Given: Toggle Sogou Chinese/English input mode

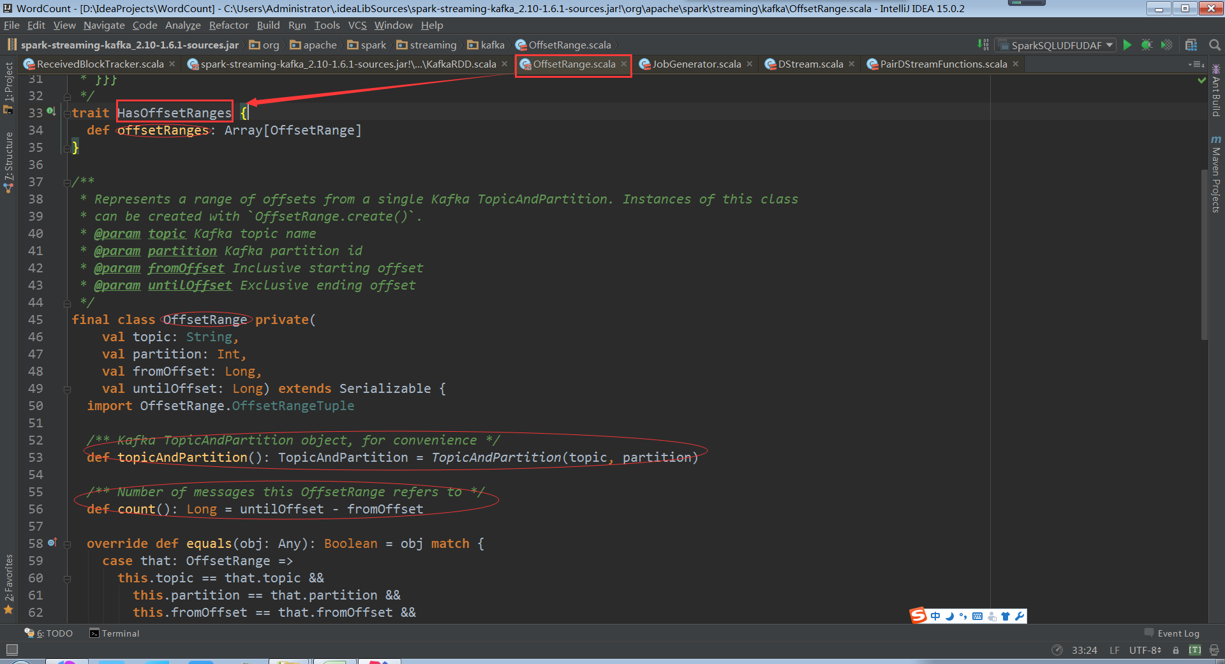Looking at the screenshot, I should pos(935,616).
